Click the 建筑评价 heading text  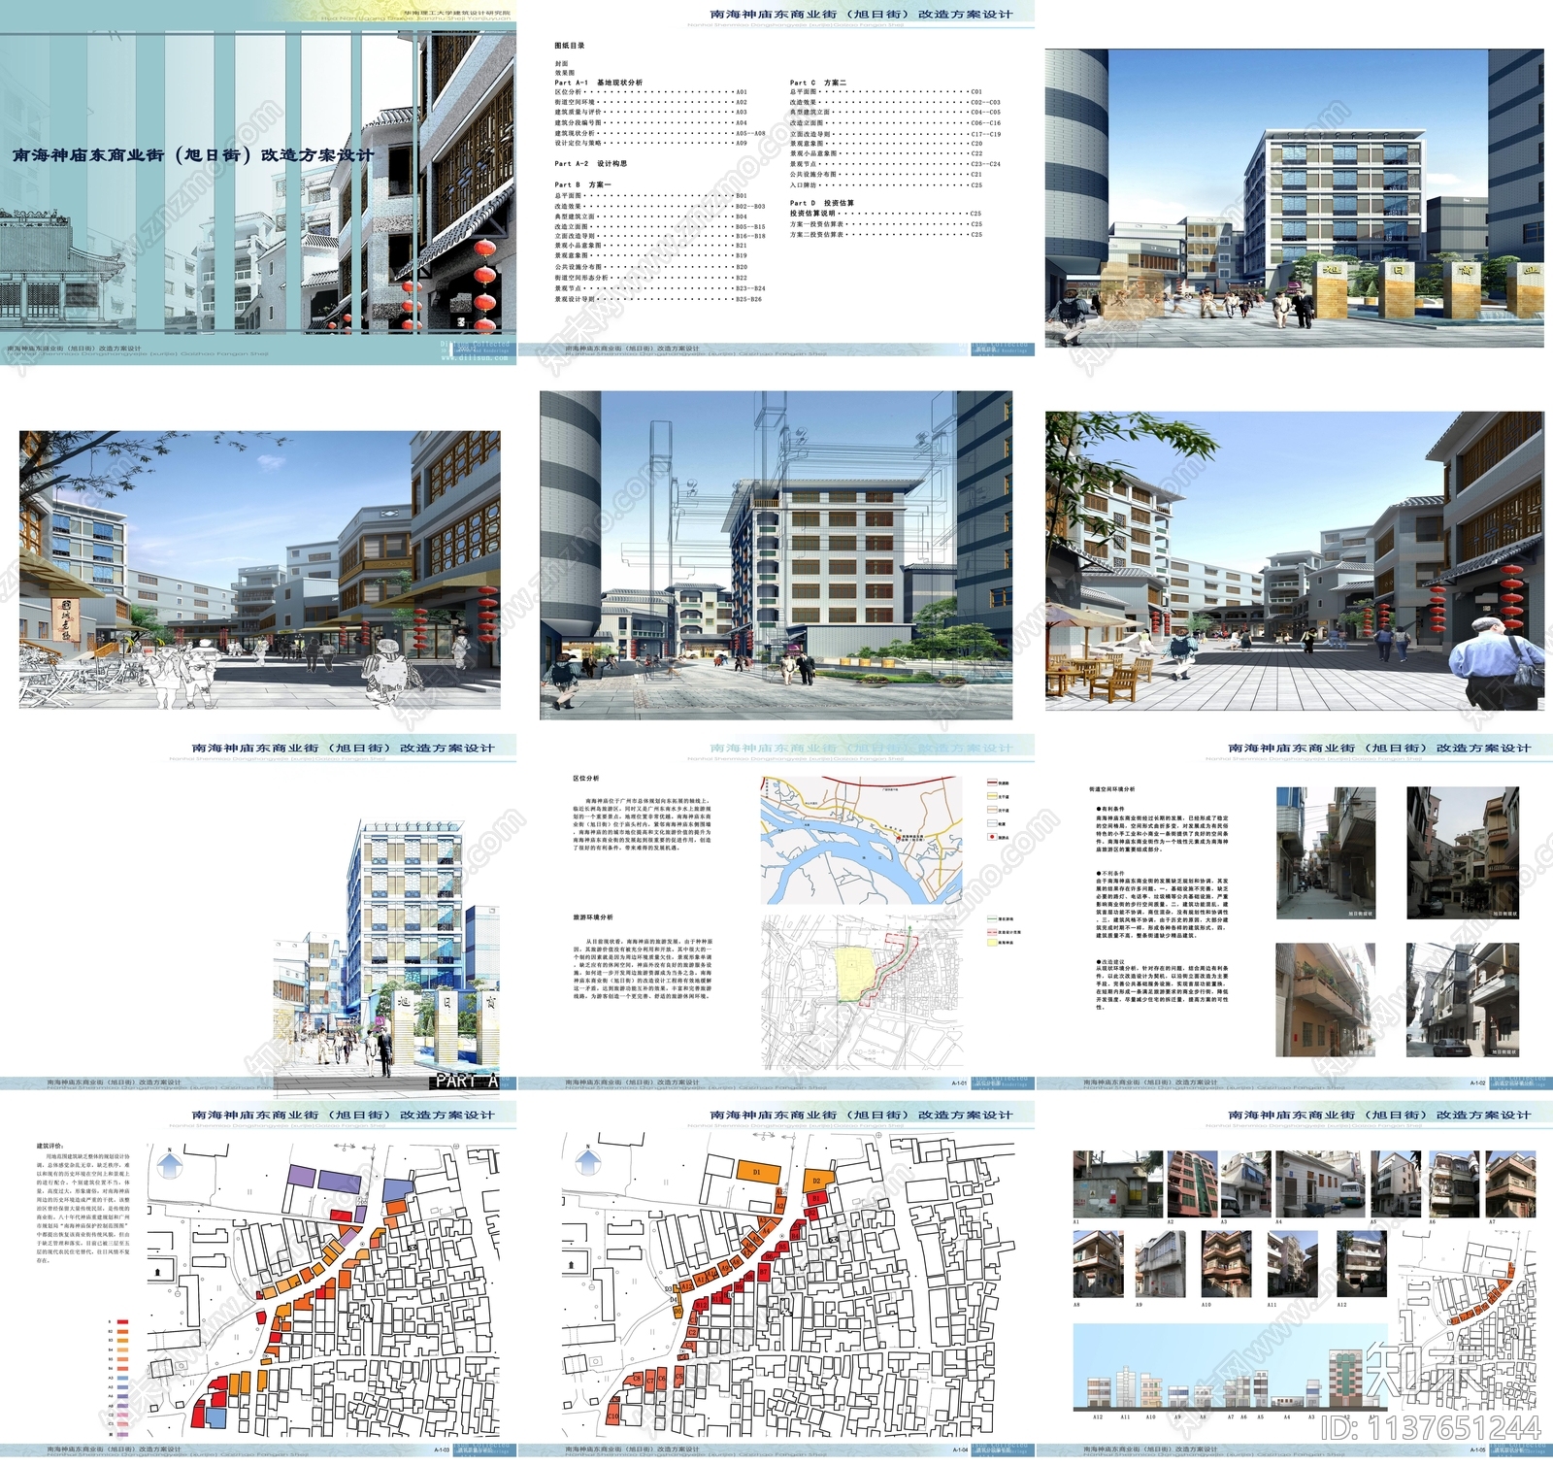[50, 1147]
